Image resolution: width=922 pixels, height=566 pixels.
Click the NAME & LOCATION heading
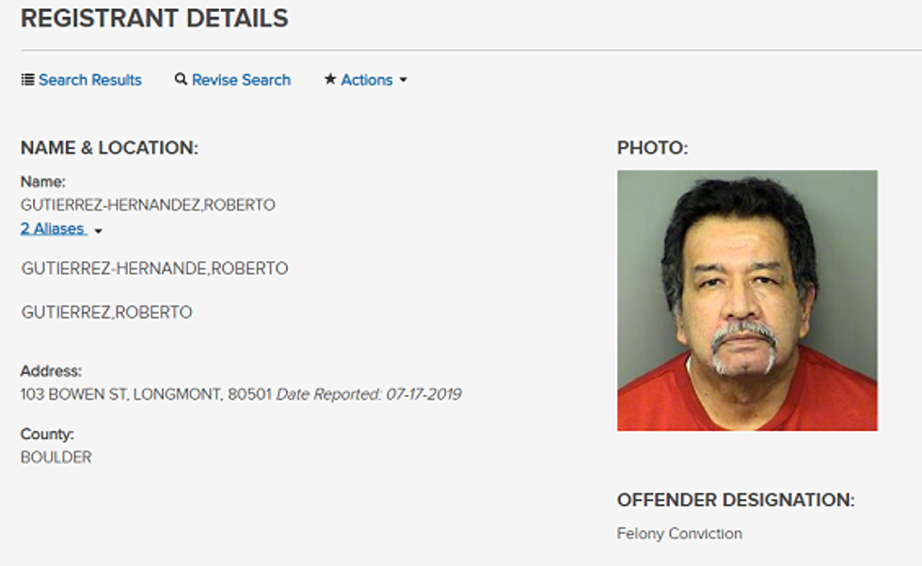tap(109, 148)
